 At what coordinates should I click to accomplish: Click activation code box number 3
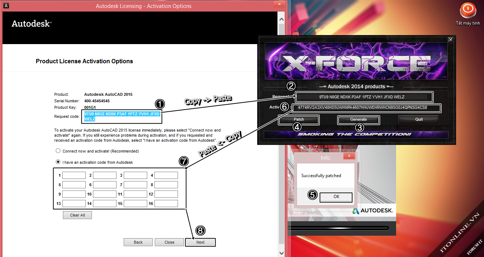(x=135, y=175)
